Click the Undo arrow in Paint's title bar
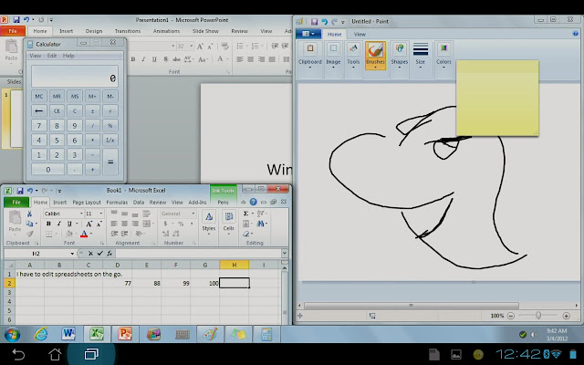Viewport: 584px width, 365px height. click(325, 22)
